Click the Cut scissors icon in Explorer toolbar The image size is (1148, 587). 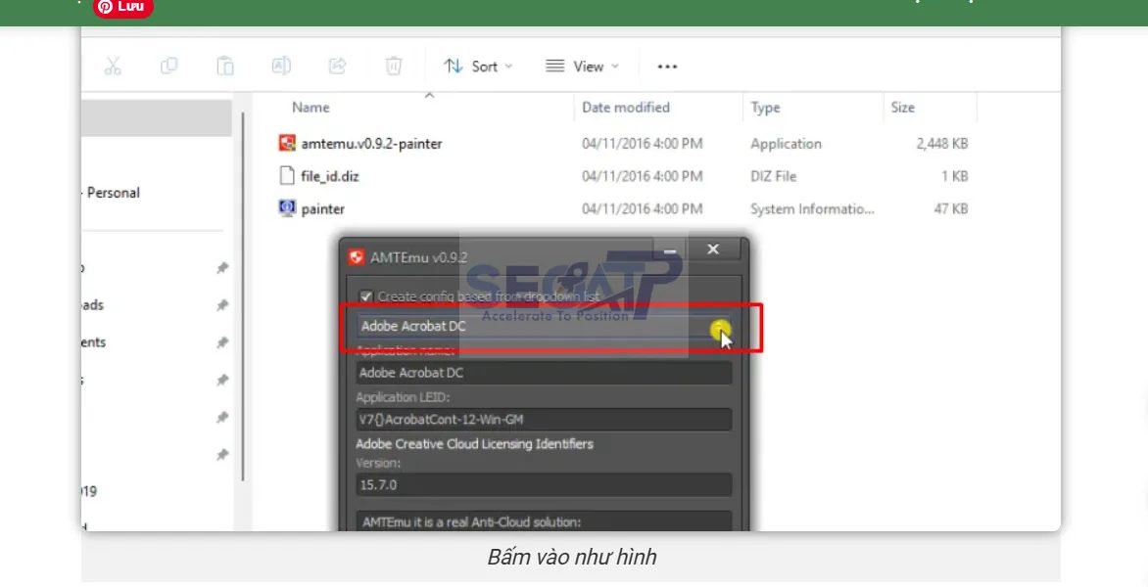(x=113, y=67)
